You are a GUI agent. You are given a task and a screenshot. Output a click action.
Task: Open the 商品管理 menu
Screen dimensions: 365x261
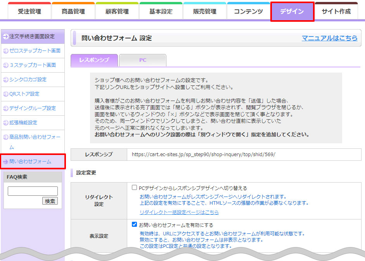73,10
